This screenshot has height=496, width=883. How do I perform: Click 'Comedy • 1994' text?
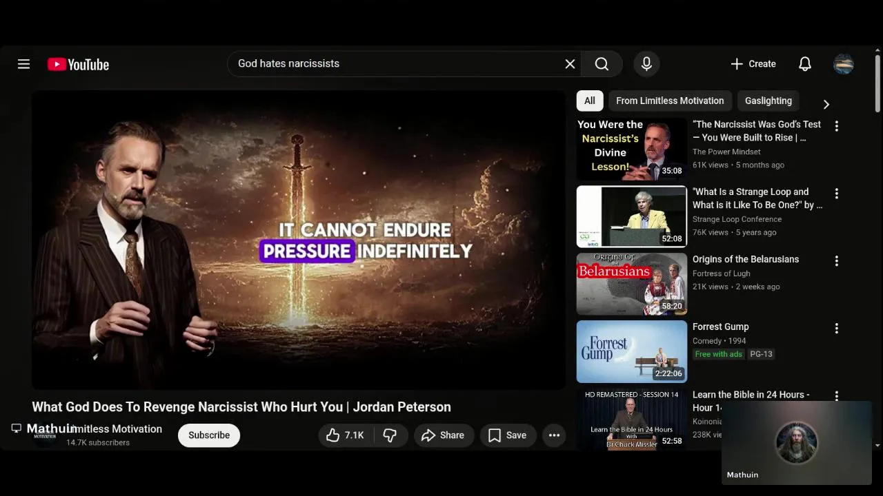(720, 341)
